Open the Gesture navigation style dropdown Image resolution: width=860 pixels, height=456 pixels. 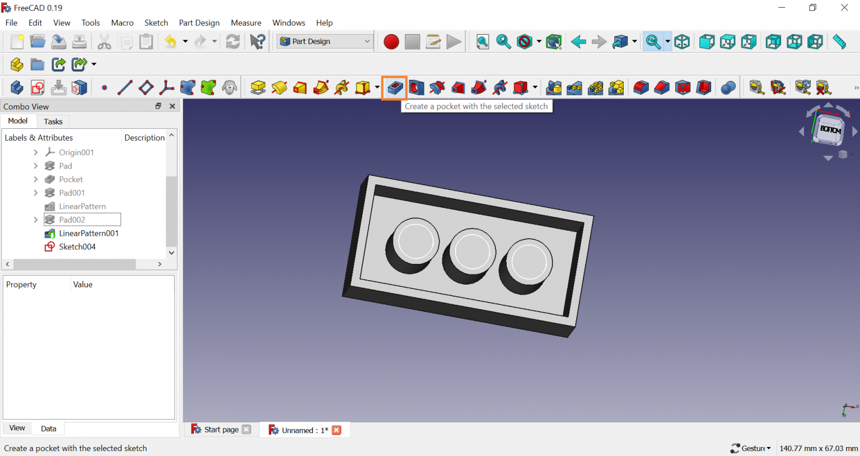751,448
